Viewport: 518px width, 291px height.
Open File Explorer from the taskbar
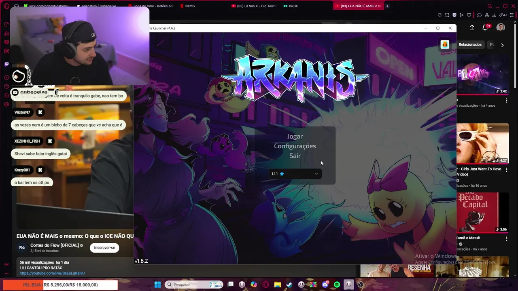point(278,285)
